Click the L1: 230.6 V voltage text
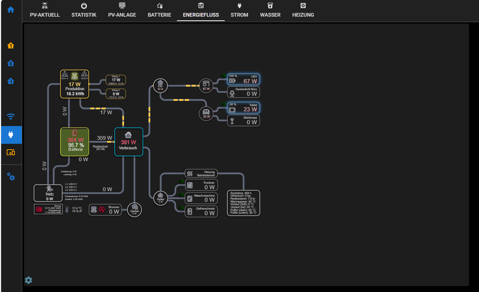 tap(71, 184)
